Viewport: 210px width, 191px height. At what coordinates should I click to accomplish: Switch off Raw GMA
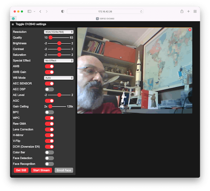[49, 124]
